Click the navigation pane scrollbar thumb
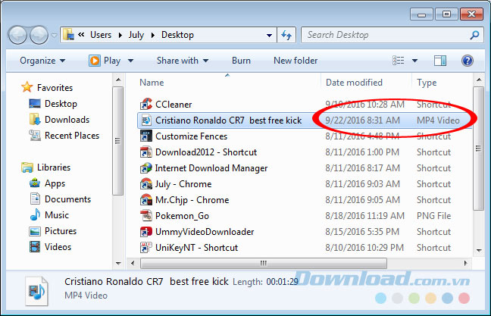 click(x=118, y=141)
